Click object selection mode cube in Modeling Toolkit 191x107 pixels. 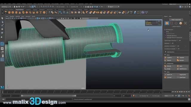pyautogui.click(x=167, y=23)
